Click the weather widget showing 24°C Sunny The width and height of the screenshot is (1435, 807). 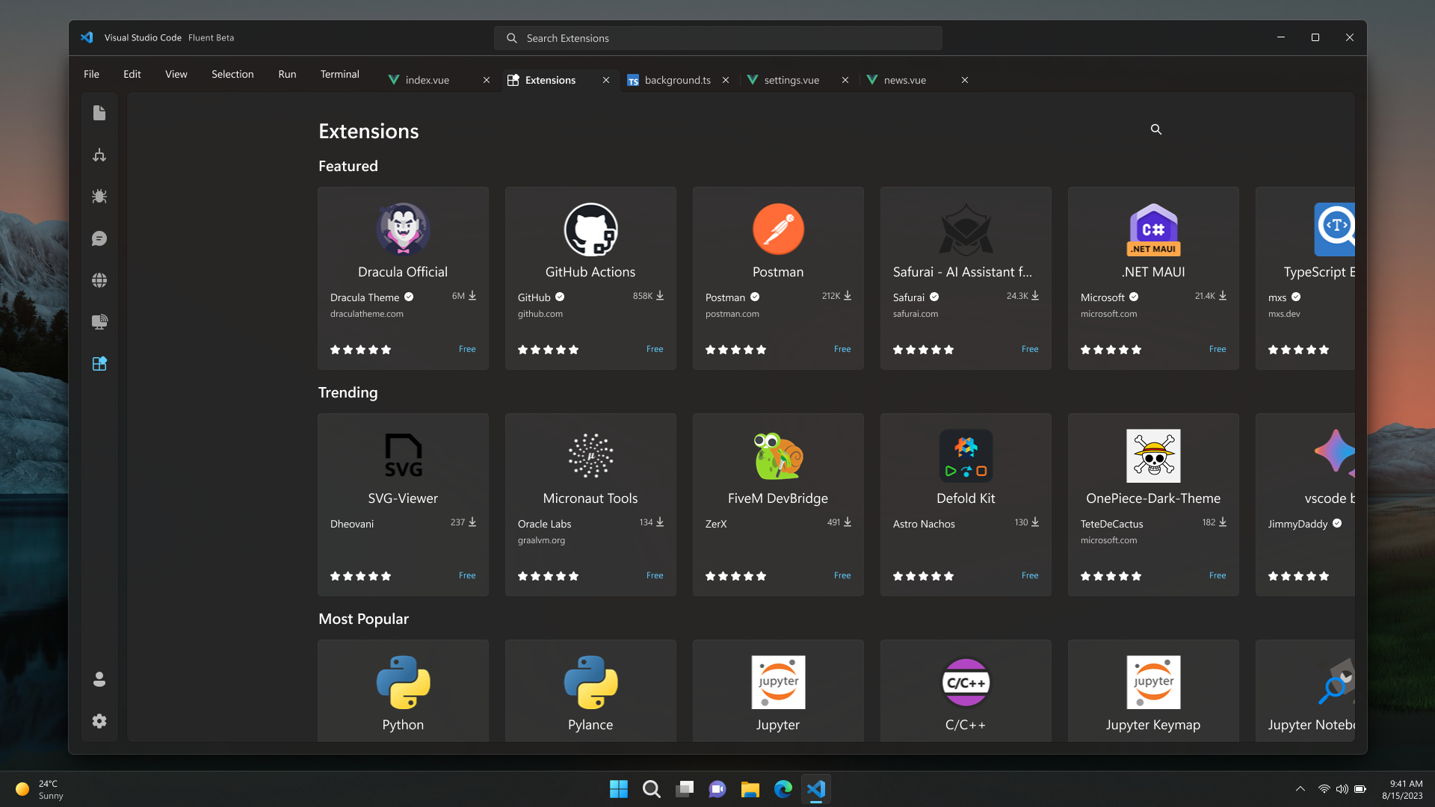click(40, 789)
